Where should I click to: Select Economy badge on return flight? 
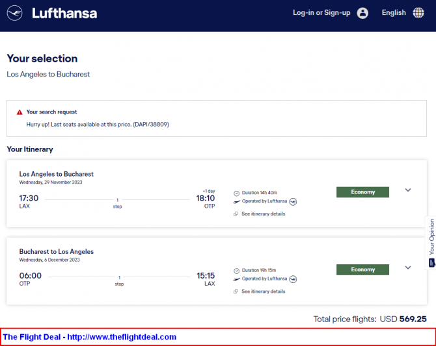pos(362,269)
